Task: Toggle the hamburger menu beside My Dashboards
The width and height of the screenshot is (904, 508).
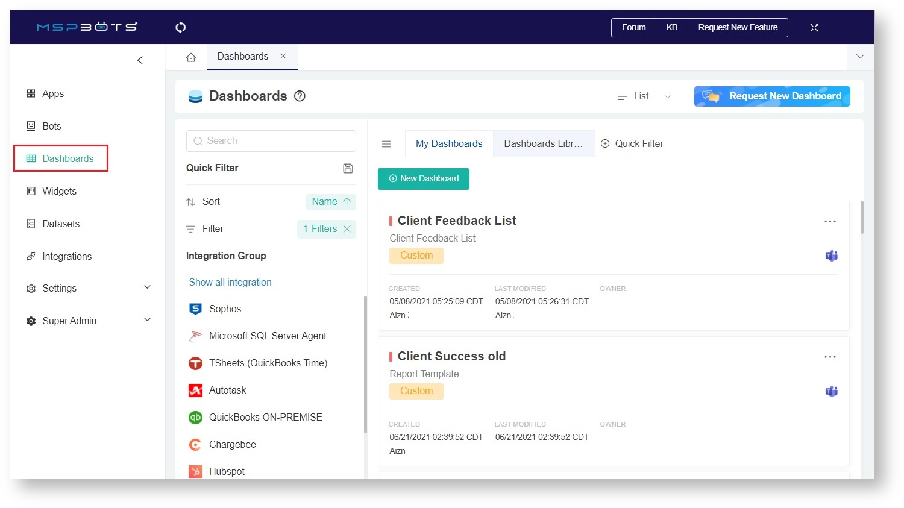Action: pos(386,143)
